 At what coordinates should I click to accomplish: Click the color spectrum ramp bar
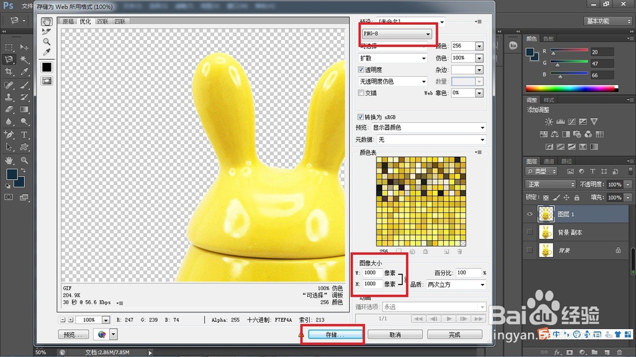[x=572, y=88]
